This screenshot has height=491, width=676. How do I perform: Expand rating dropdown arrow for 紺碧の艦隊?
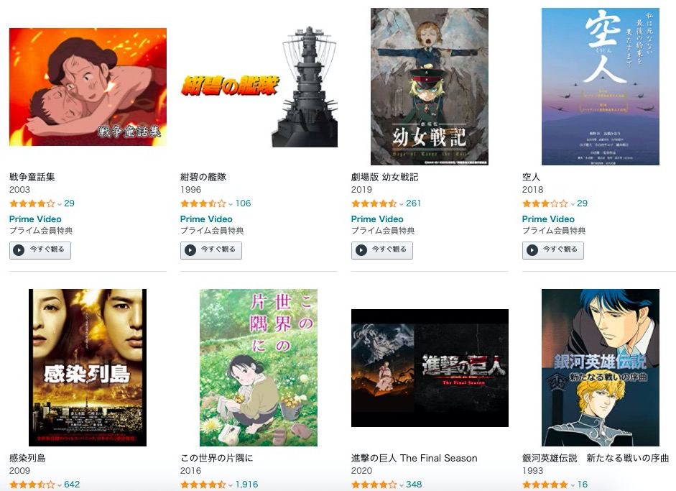point(231,204)
